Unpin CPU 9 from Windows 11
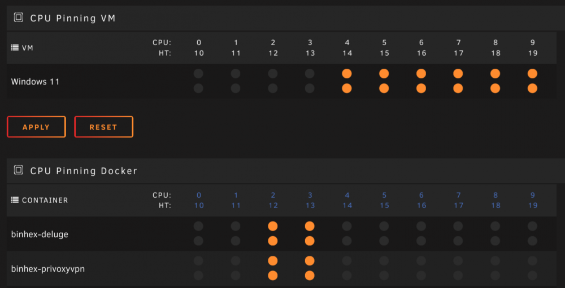The image size is (565, 288). (x=533, y=74)
